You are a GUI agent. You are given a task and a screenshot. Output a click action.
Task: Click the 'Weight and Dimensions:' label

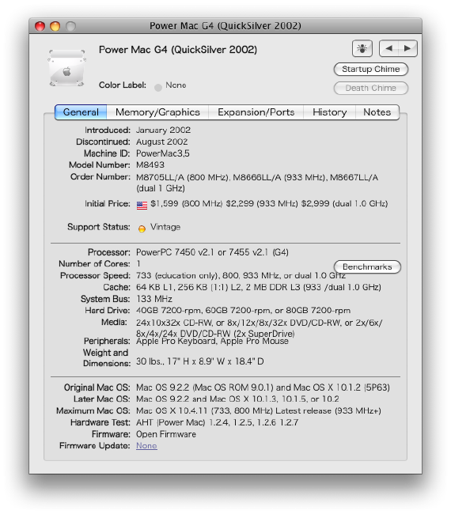(106, 358)
